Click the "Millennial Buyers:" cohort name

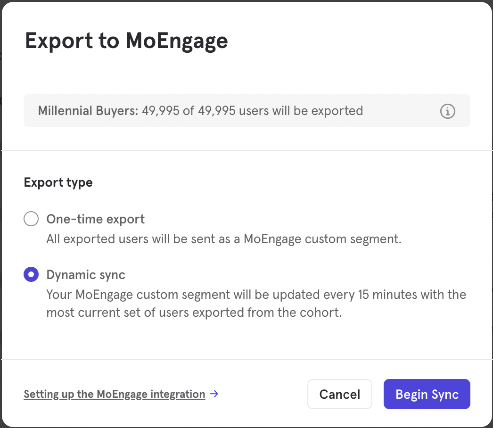point(88,111)
